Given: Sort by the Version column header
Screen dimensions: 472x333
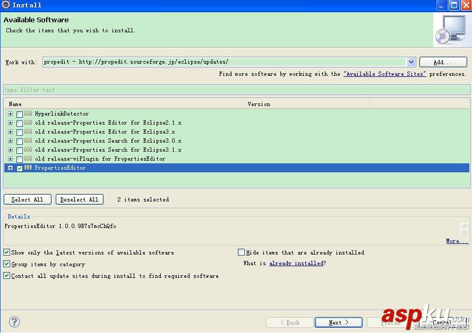Looking at the screenshot, I should (306, 104).
